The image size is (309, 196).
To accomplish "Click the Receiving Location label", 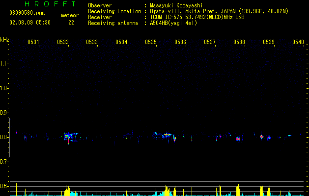I will (x=114, y=11).
